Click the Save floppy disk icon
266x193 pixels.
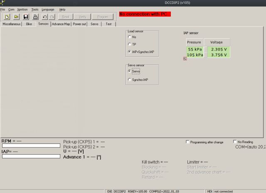26,17
